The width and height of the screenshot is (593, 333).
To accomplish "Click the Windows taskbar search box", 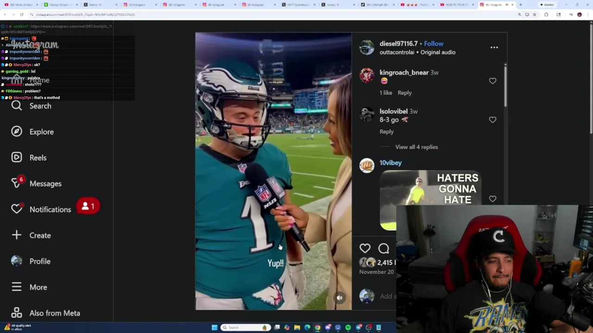I will [246, 327].
